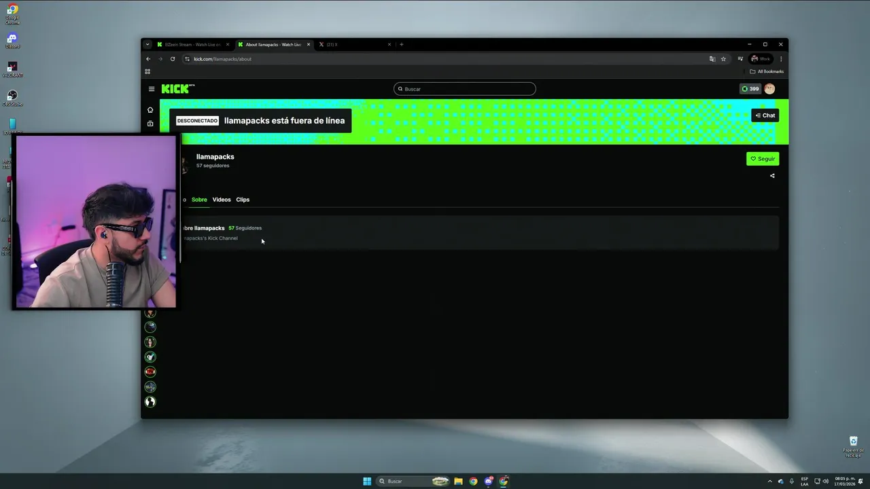Expand the Chrome tab search dropdown
The image size is (870, 489).
147,45
